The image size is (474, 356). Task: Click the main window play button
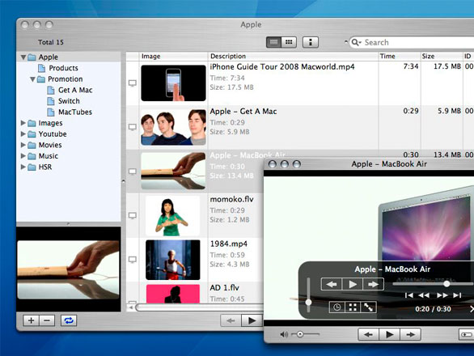coord(252,320)
